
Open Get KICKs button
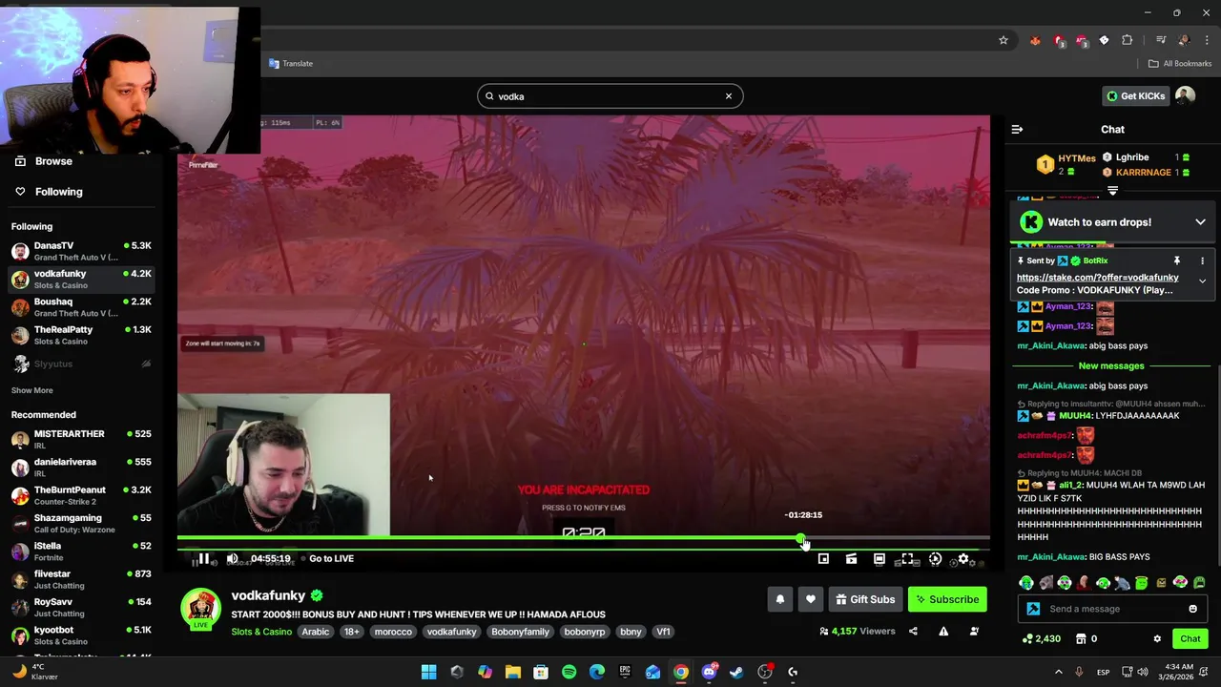(1135, 95)
